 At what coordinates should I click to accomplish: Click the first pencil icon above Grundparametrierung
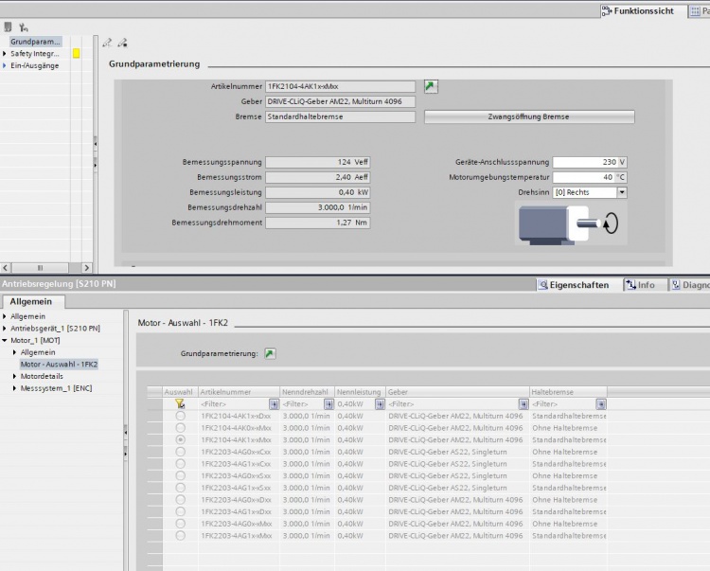click(107, 43)
